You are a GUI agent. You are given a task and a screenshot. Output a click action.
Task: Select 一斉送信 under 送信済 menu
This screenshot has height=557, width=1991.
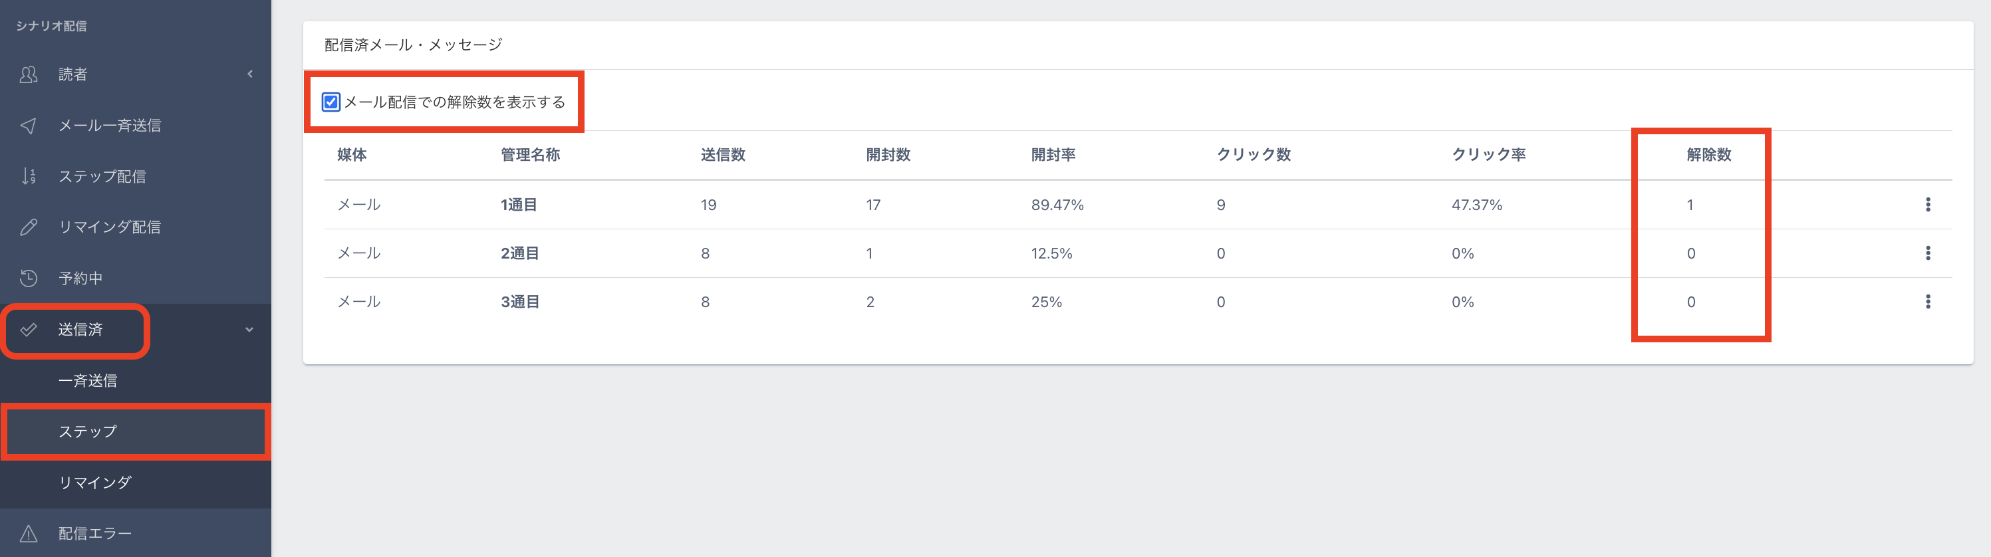click(x=88, y=381)
